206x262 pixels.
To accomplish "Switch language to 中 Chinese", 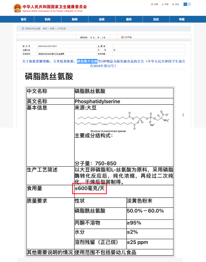I will pyautogui.click(x=185, y=4).
